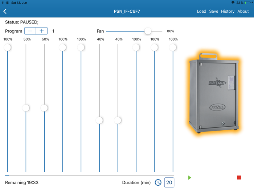Click the second channel slider knob at 50%

click(x=26, y=108)
